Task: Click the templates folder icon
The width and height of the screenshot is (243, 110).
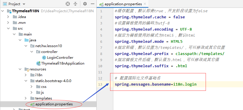Action: [32, 98]
